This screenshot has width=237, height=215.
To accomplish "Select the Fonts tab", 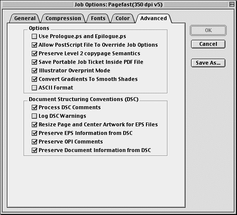I will tap(98, 18).
